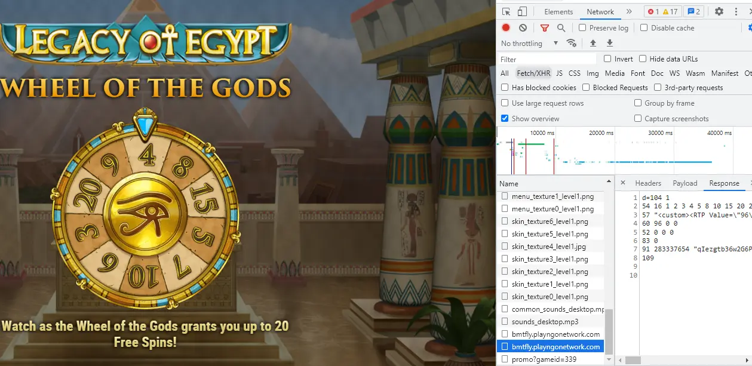The width and height of the screenshot is (752, 366).
Task: Open network conditions wifi icon
Action: (572, 43)
